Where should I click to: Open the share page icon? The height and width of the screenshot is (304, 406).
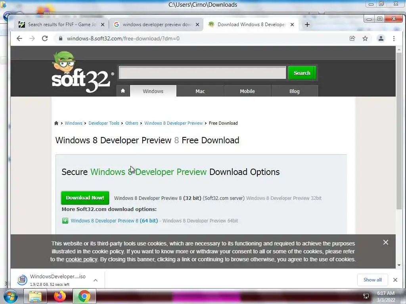[x=352, y=38]
